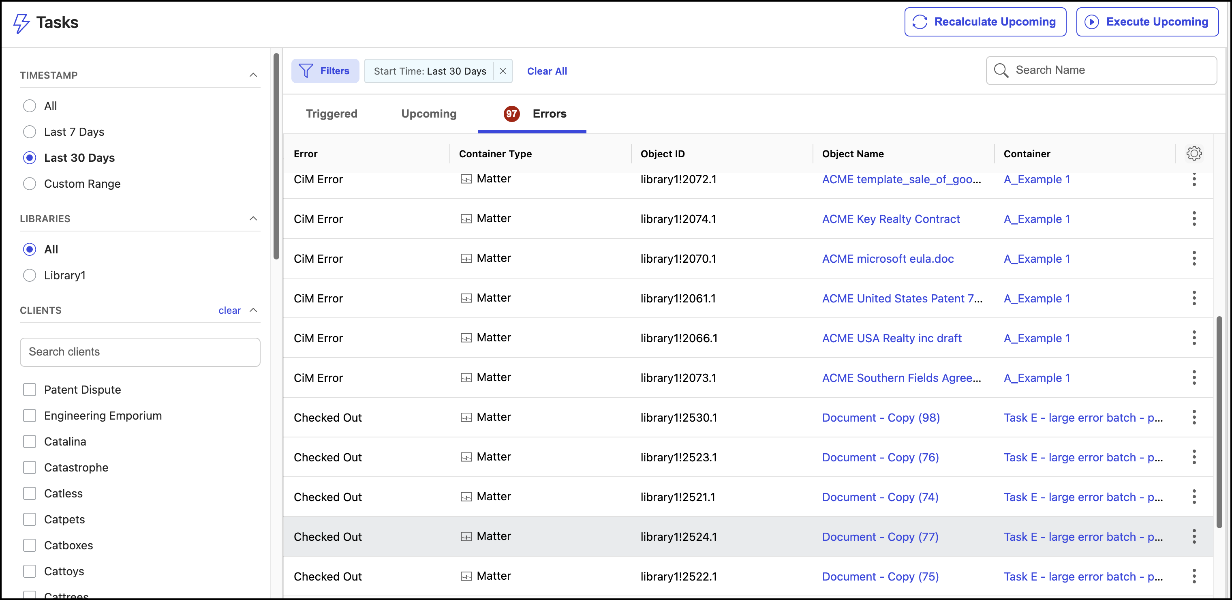1232x600 pixels.
Task: Open row menu for library1!2073.1
Action: coord(1194,377)
